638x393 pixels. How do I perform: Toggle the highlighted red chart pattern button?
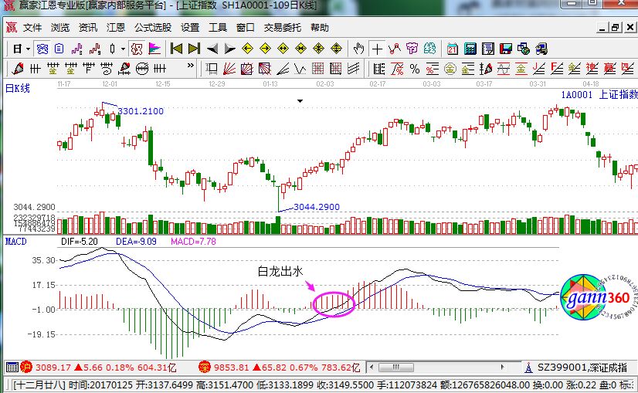[136, 49]
